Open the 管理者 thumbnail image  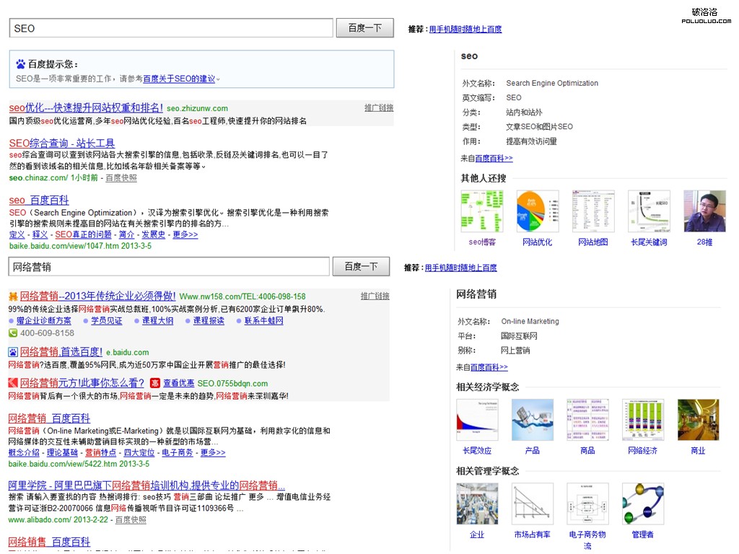pyautogui.click(x=642, y=504)
